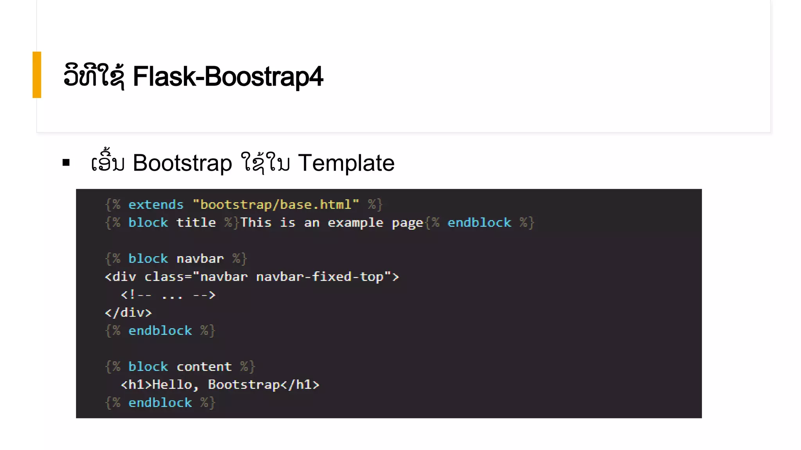This screenshot has width=801, height=450.
Task: Click the HTML comment placeholder line
Action: point(168,295)
